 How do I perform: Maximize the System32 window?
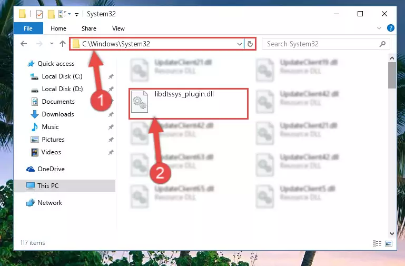360,14
